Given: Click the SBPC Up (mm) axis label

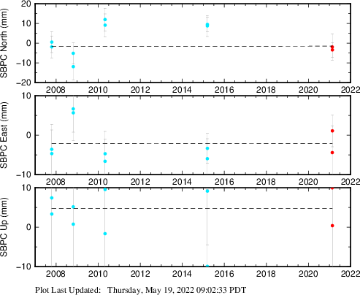Looking at the screenshot, I should coord(4,227).
